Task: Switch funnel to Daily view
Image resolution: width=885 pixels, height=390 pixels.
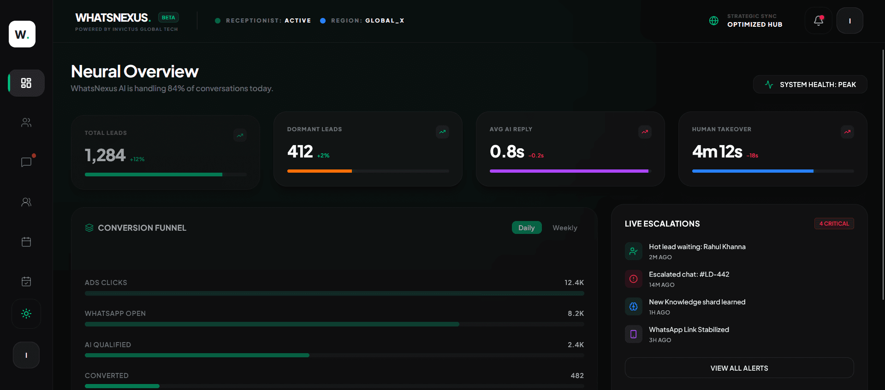Action: (x=526, y=228)
